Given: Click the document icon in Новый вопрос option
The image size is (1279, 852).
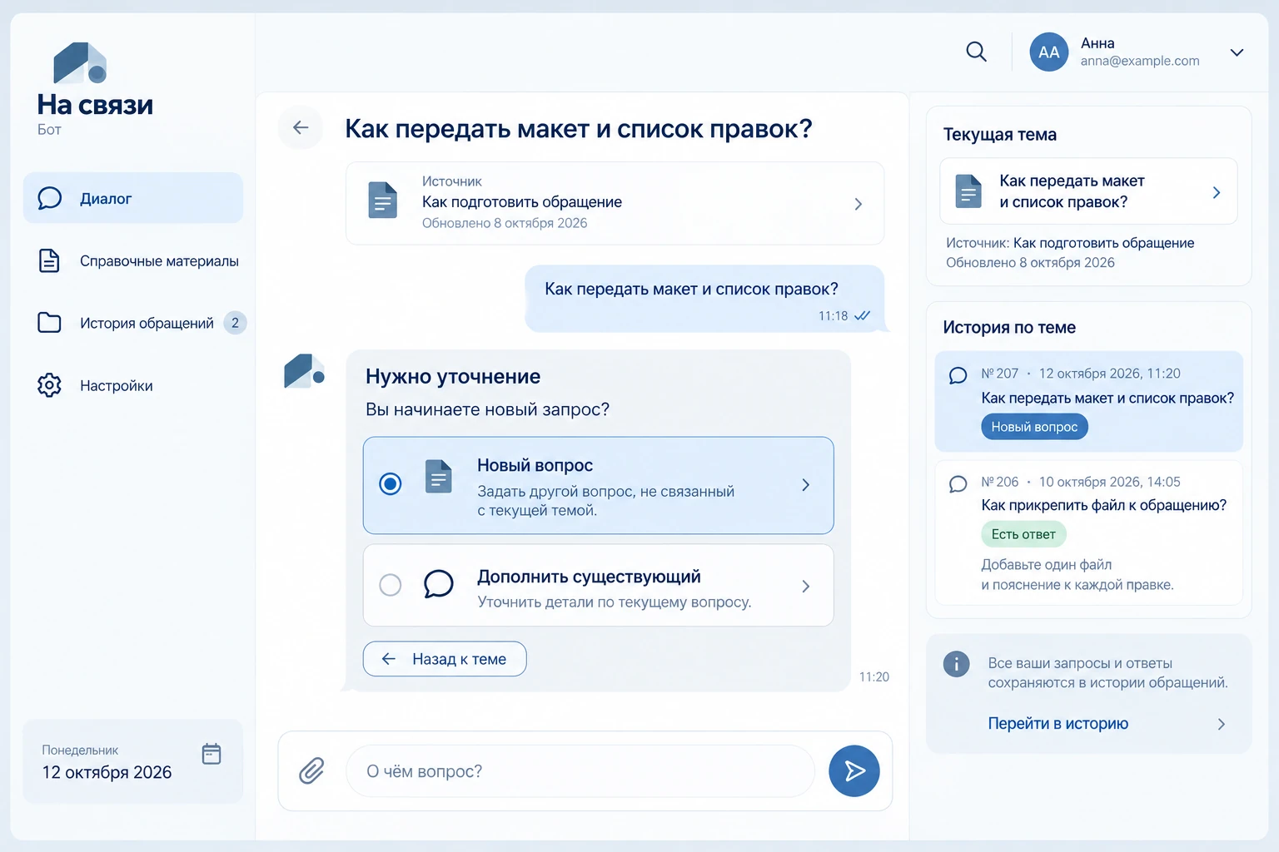Looking at the screenshot, I should click(438, 477).
